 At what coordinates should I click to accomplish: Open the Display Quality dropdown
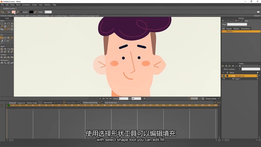[x=213, y=99]
